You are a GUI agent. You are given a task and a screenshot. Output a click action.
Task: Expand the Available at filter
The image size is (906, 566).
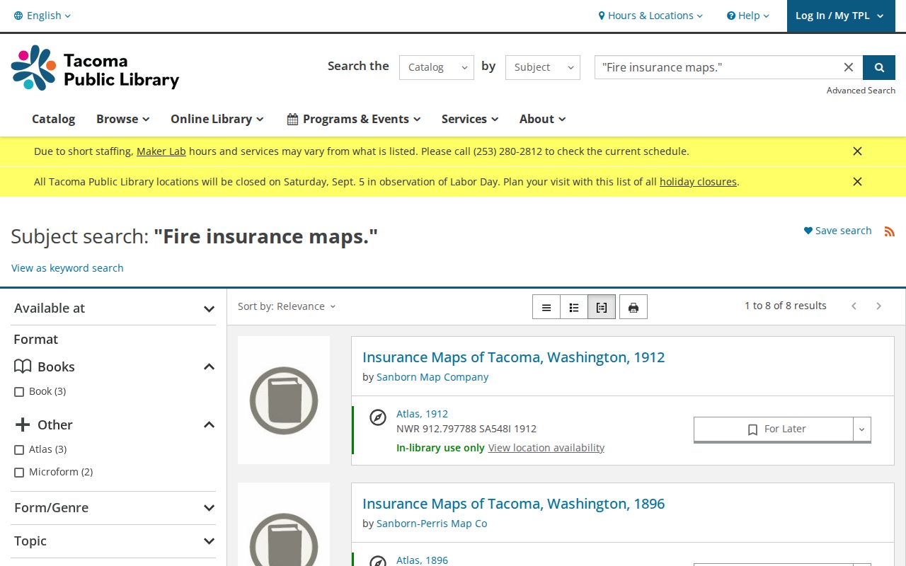click(113, 308)
